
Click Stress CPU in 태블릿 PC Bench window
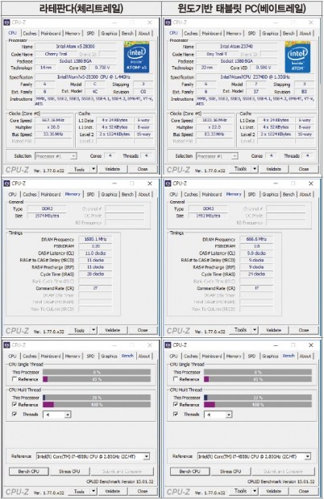pyautogui.click(x=231, y=472)
